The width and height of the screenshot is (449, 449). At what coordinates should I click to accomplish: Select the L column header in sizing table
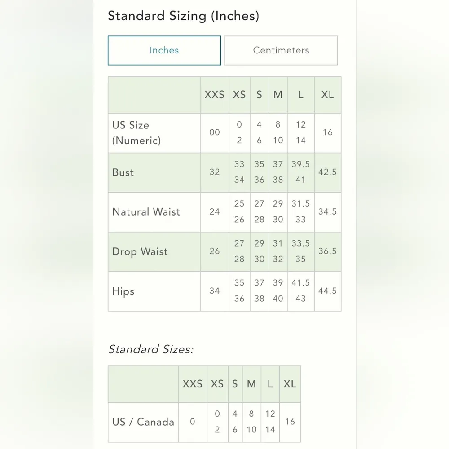pyautogui.click(x=301, y=95)
